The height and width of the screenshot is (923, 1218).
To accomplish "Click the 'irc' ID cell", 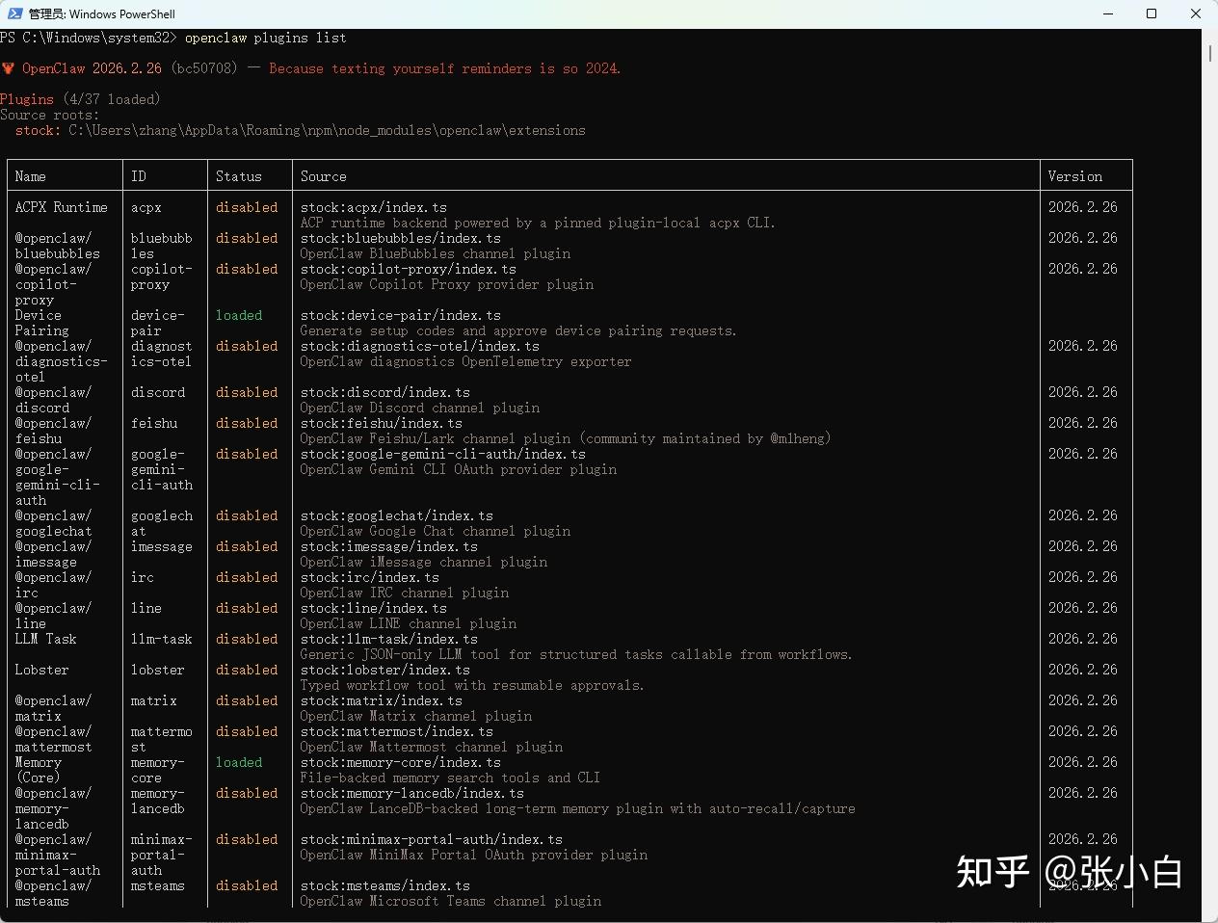I will (x=143, y=577).
